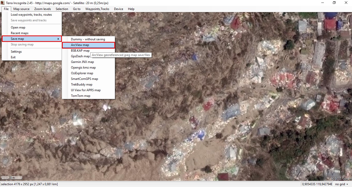Pick OziExplorer map save option
The width and height of the screenshot is (352, 187).
(x=82, y=73)
